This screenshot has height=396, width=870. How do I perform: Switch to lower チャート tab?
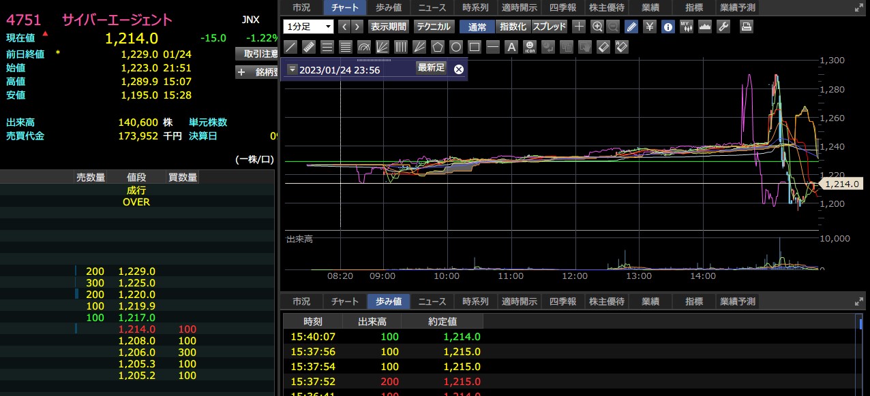point(345,301)
